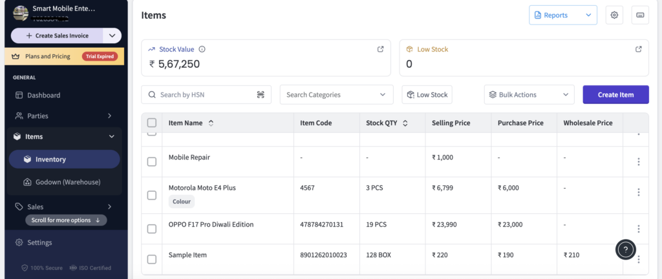
Task: Open Low Stock card external link icon
Action: 639,49
